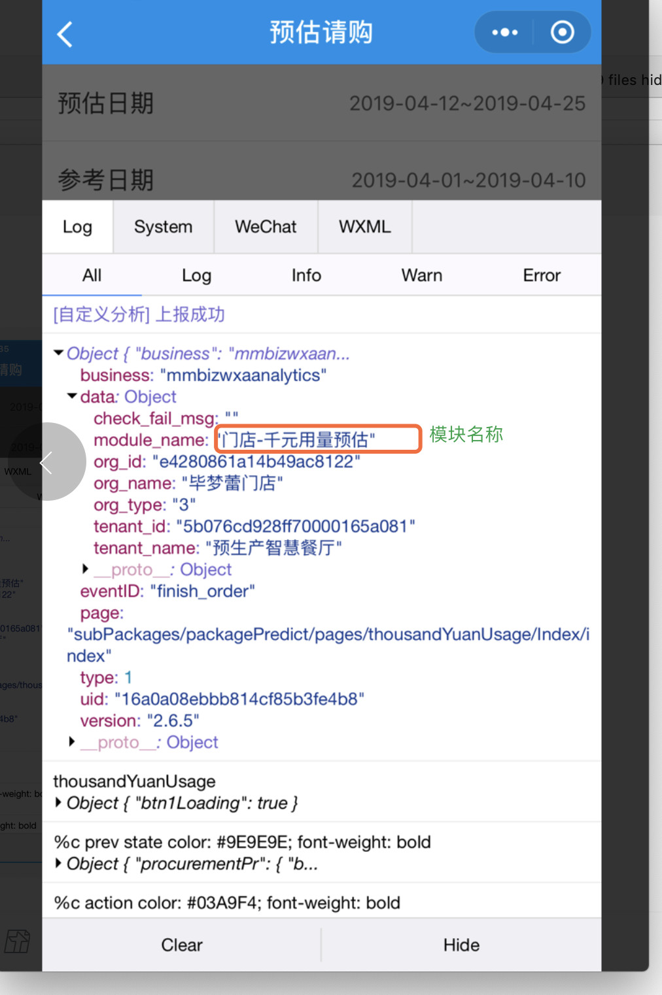The image size is (662, 995).
Task: Expand the btn1Loading Object entry
Action: pos(58,802)
